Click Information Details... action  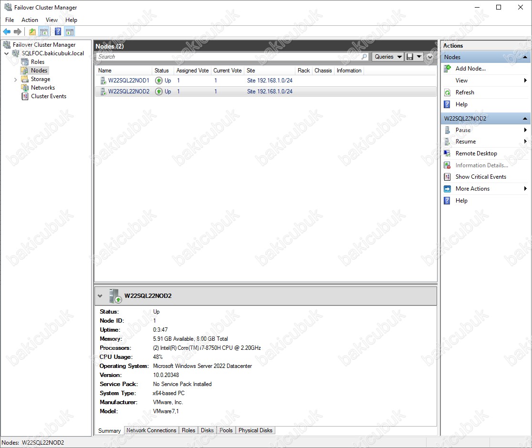click(x=482, y=165)
